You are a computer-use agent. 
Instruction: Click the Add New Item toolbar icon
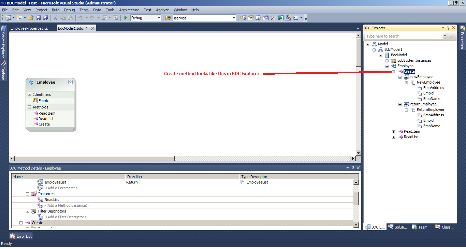(x=19, y=18)
